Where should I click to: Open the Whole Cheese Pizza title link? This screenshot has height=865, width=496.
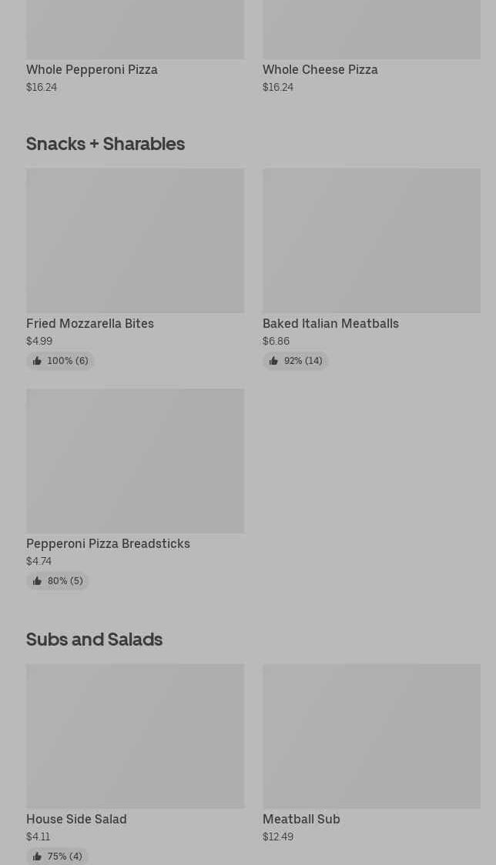[x=320, y=69]
